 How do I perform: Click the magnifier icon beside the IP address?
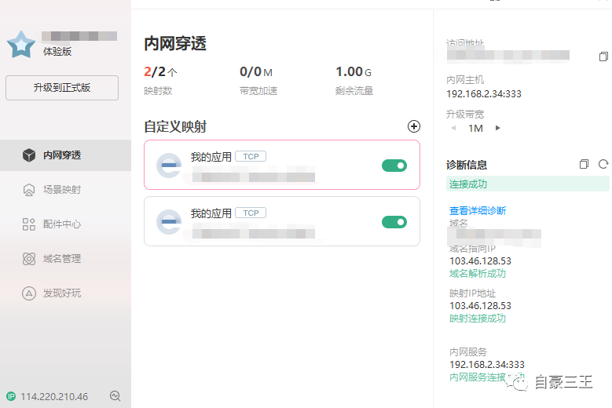pos(115,396)
